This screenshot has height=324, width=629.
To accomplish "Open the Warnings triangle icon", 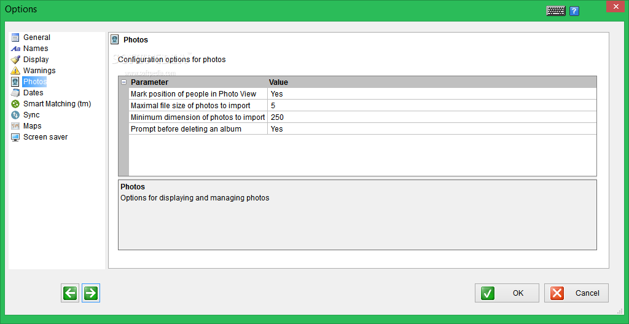I will pos(15,71).
